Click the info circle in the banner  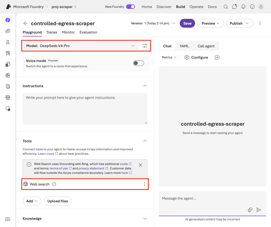pos(29,164)
